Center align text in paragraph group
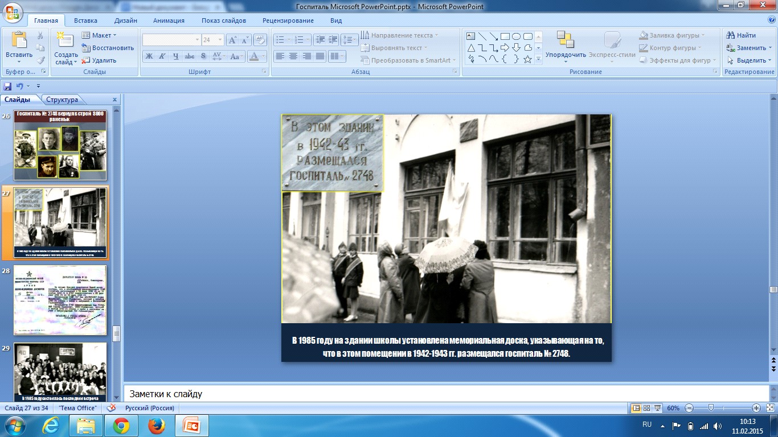The width and height of the screenshot is (778, 437). pos(293,56)
